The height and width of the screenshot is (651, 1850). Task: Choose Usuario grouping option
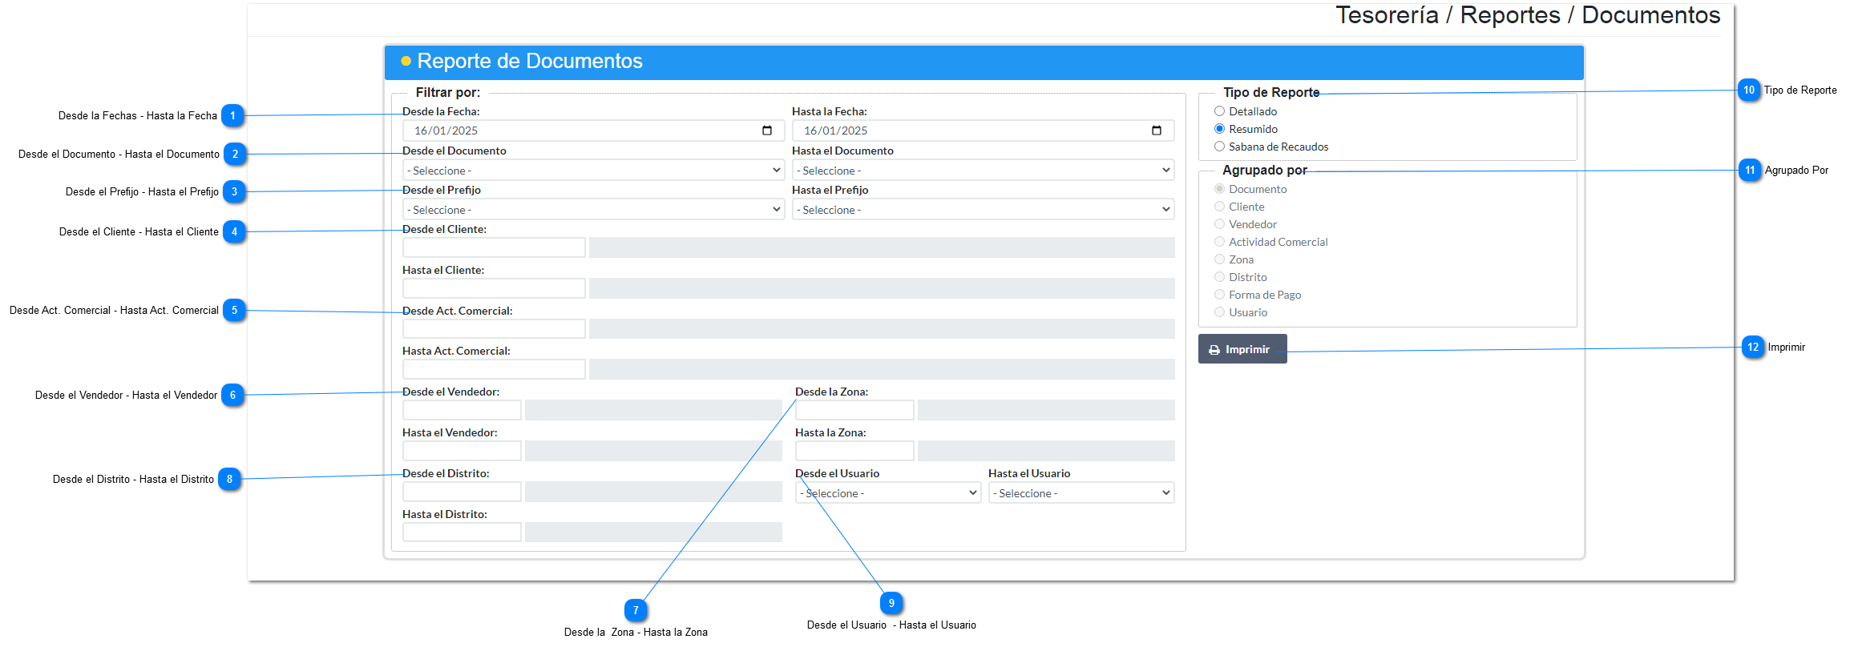[1219, 312]
